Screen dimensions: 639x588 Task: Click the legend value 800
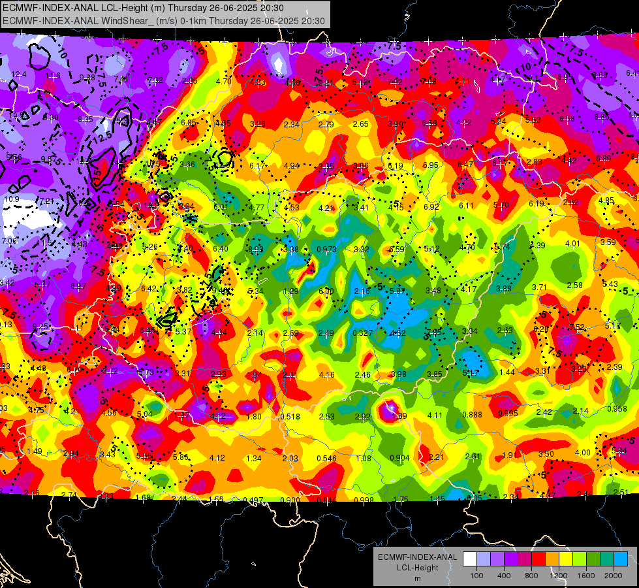[531, 576]
